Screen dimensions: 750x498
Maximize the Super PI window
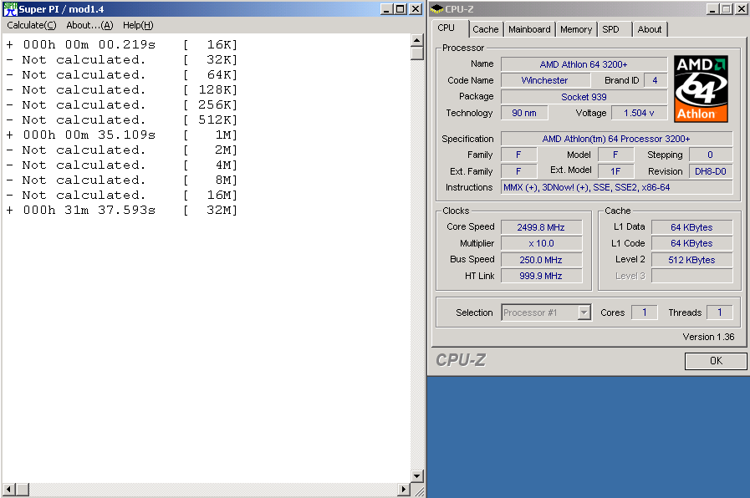[400, 9]
